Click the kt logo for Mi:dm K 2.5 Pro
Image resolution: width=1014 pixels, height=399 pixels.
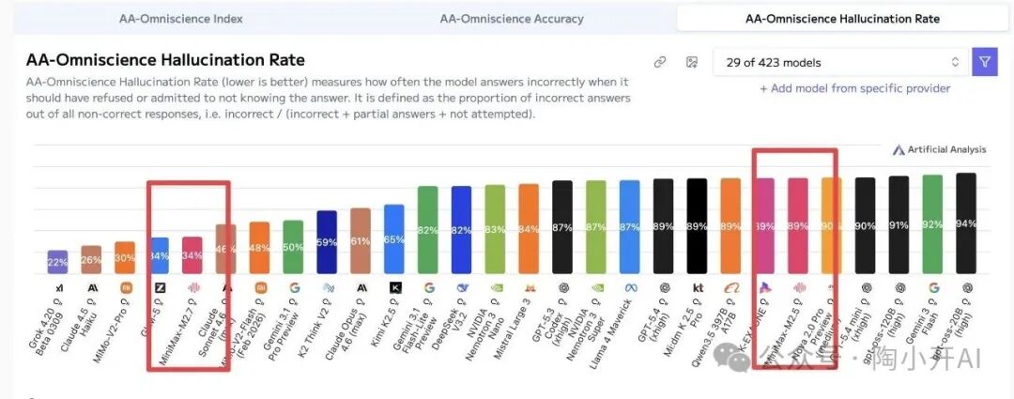(698, 286)
